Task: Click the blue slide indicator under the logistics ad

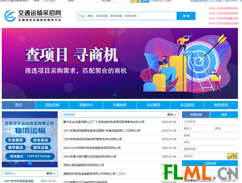Action: coord(30,163)
